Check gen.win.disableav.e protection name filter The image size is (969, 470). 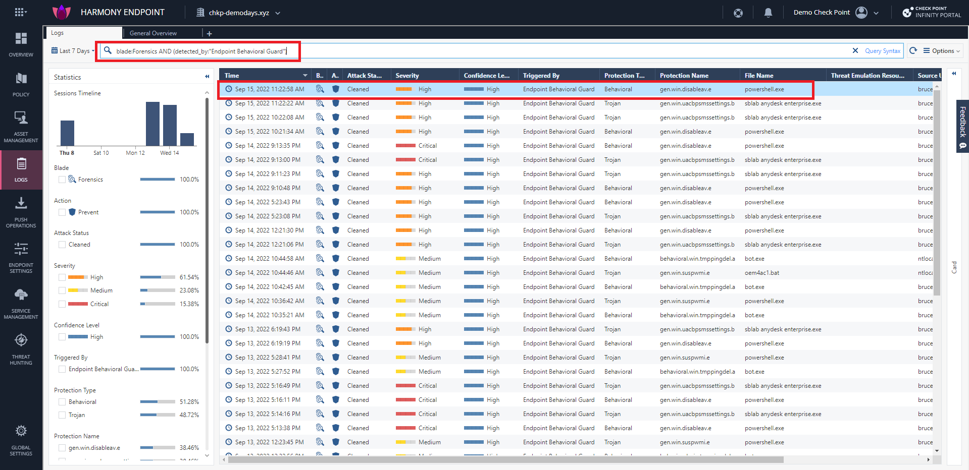62,448
